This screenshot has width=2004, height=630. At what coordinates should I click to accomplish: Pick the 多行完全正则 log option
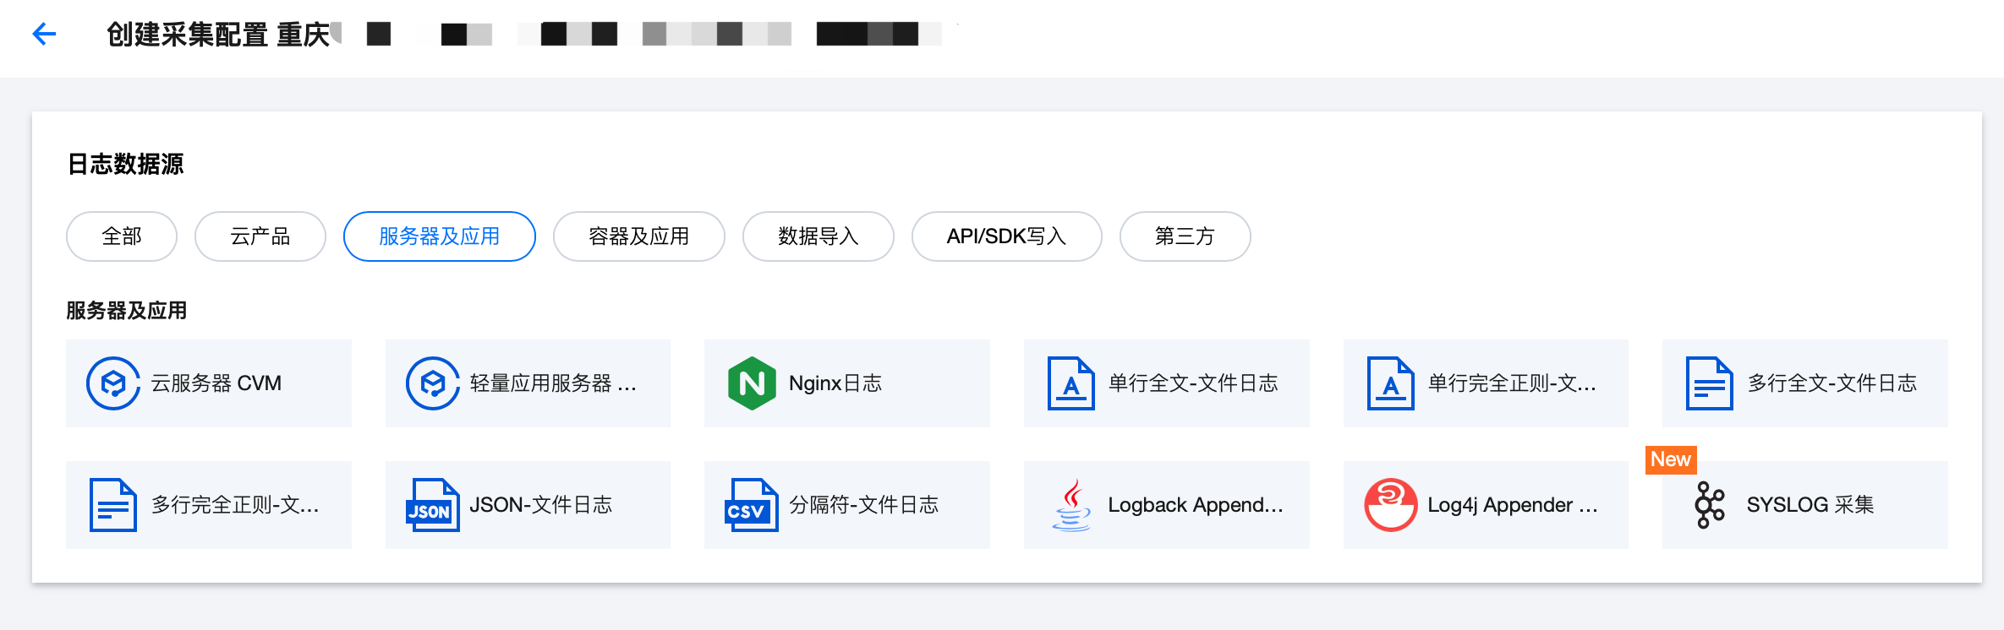[208, 505]
